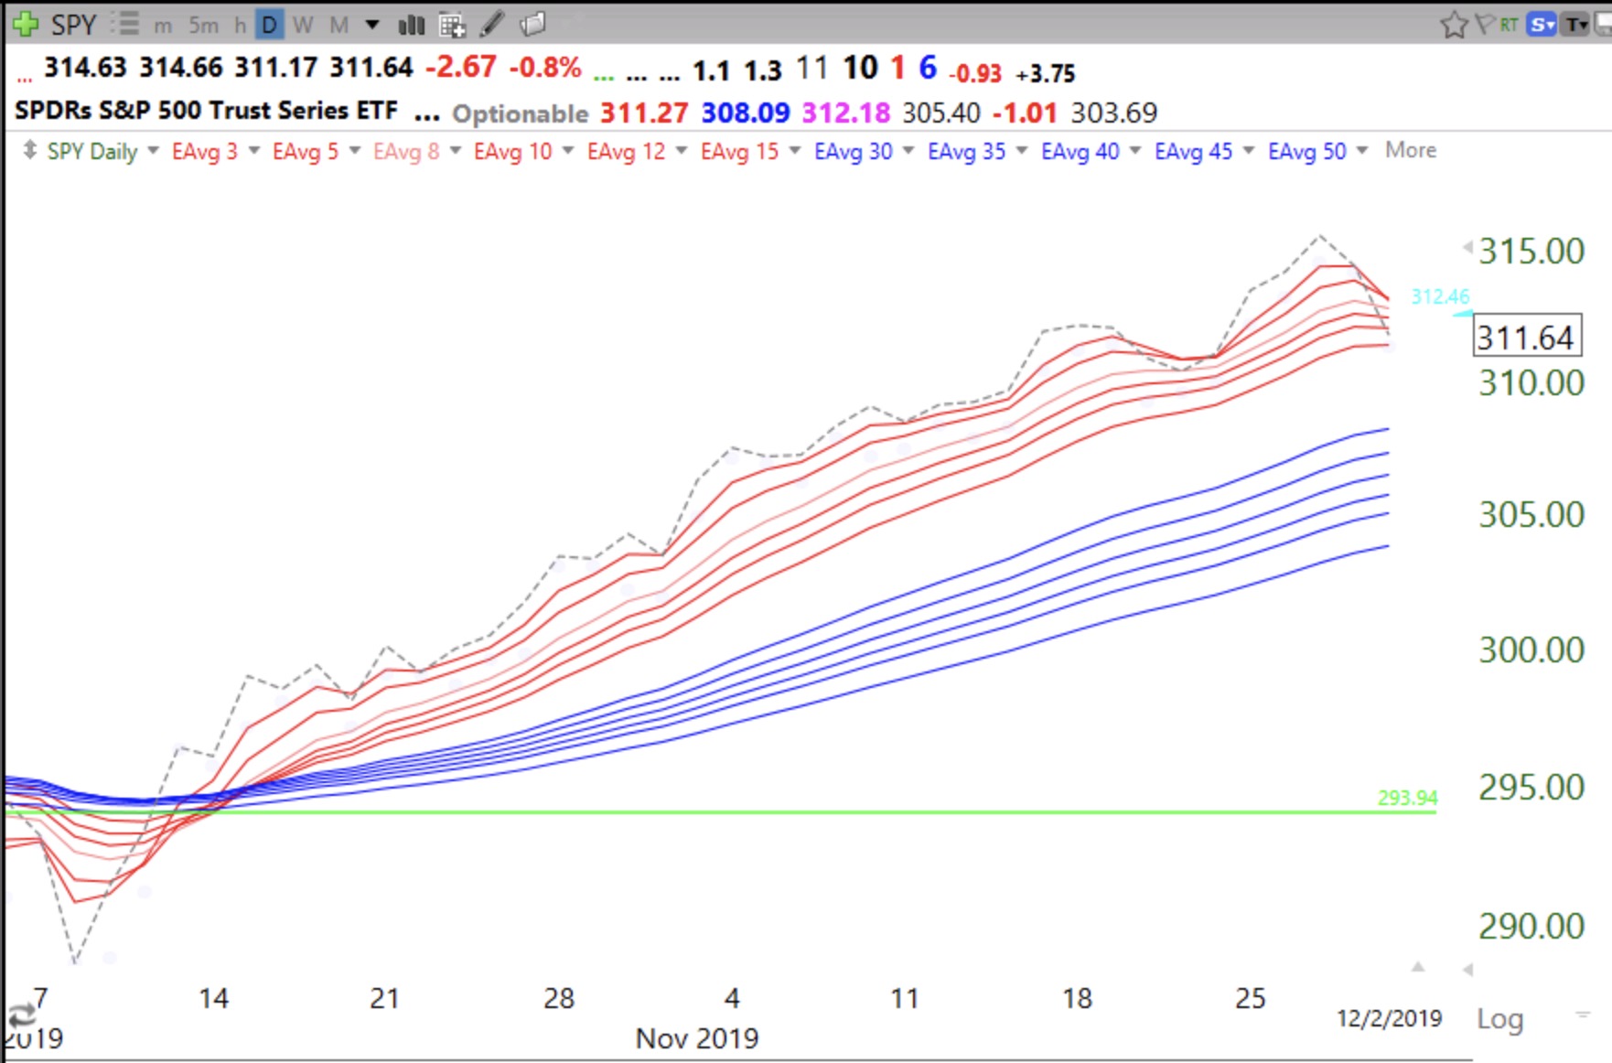Screen dimensions: 1612x1063
Task: Open the blue S data-stream menu
Action: 1542,25
